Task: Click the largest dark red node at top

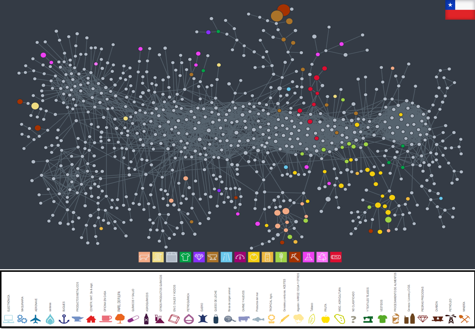Action: point(283,10)
